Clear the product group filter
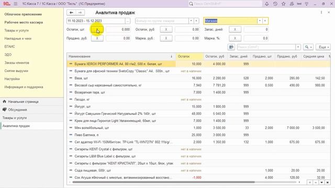The height and width of the screenshot is (188, 335). (196, 21)
